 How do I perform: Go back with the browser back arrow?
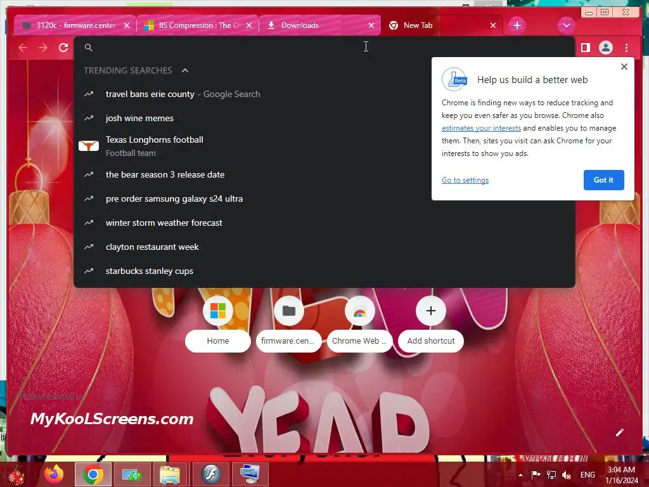[23, 48]
